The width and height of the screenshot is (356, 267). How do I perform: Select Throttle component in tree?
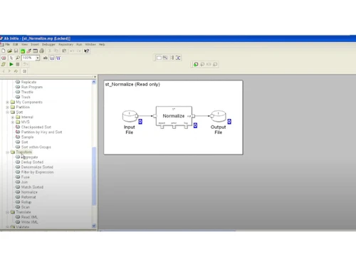click(x=27, y=92)
